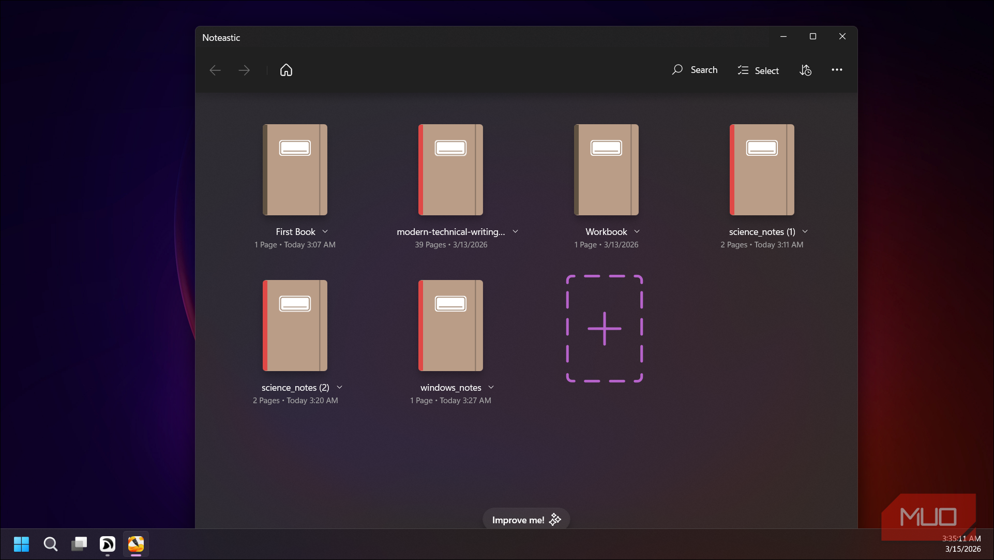
Task: Open the Windows Start menu
Action: 21,544
